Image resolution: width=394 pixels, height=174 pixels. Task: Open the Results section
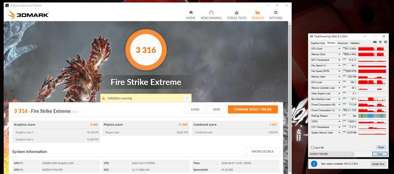[x=257, y=15]
